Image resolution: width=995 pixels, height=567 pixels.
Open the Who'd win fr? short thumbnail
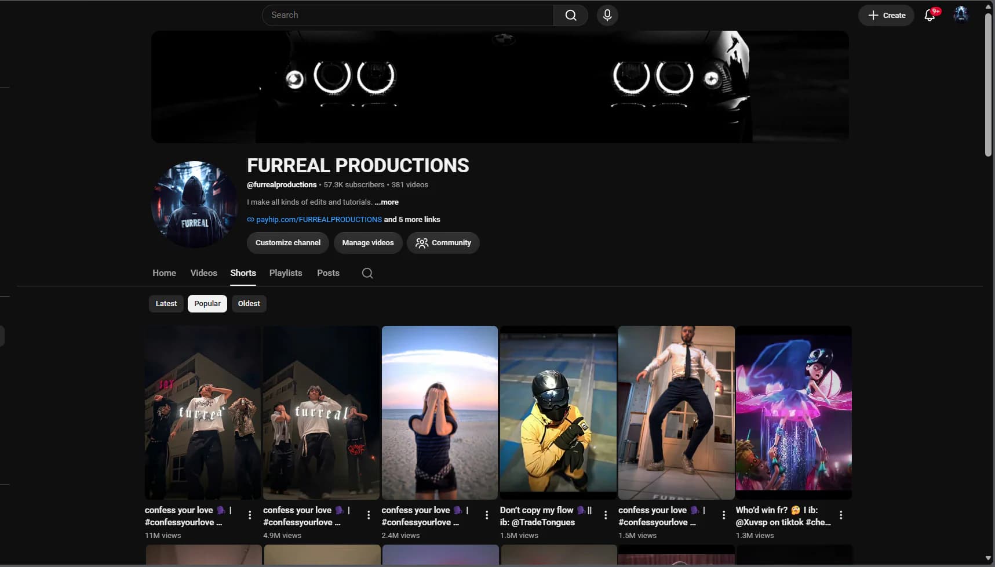click(794, 413)
